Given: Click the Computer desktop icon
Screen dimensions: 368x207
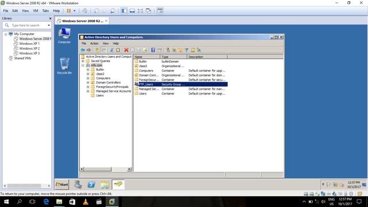Looking at the screenshot, I should pos(64,36).
